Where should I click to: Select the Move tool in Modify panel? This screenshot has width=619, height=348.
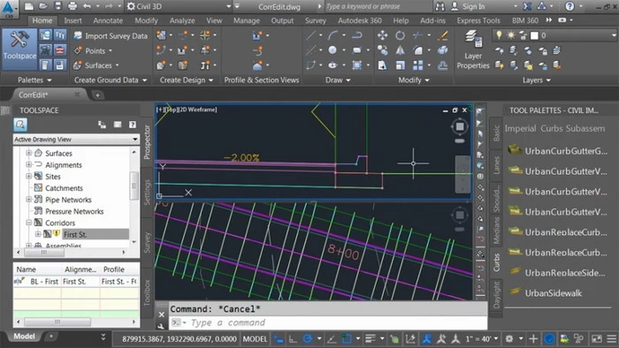[x=382, y=35]
